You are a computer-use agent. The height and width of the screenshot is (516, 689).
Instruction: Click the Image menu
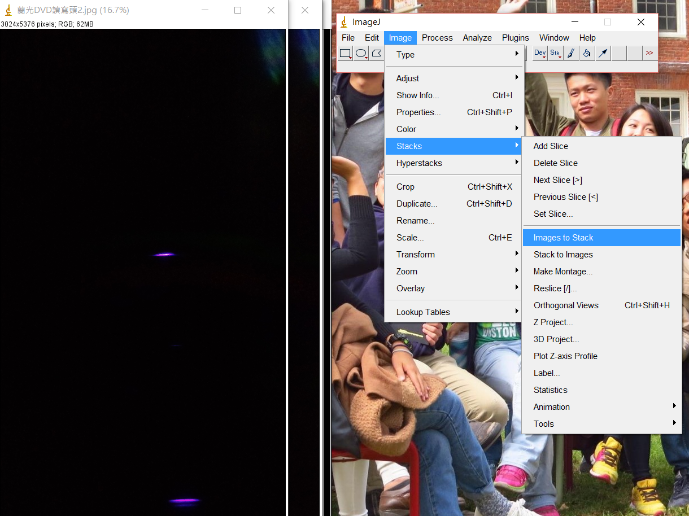[x=400, y=38]
